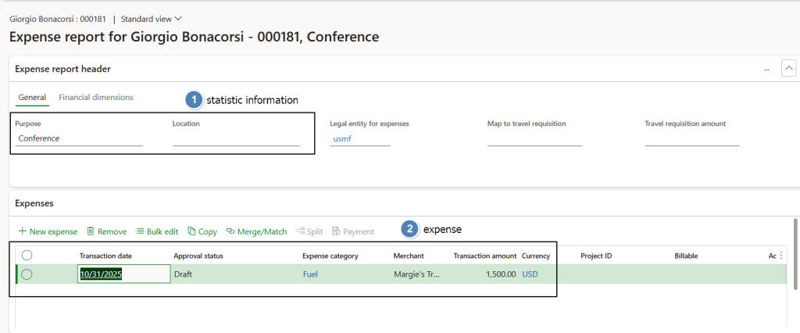
Task: Click the Merge/Match icon
Action: pos(230,231)
